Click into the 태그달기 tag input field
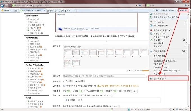Screen dimensions: 191x111 click(x=104, y=76)
